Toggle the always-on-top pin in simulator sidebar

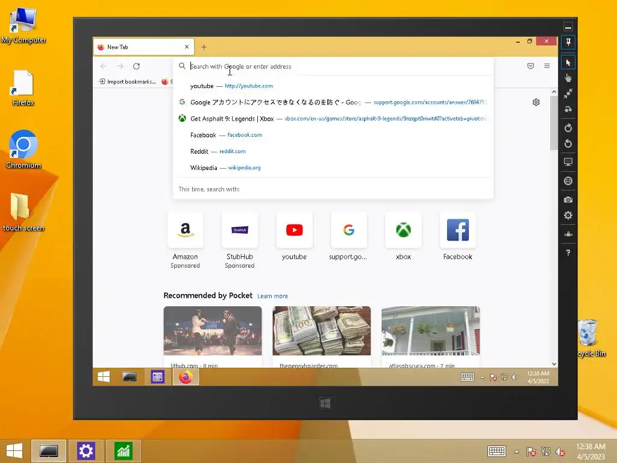tap(568, 42)
